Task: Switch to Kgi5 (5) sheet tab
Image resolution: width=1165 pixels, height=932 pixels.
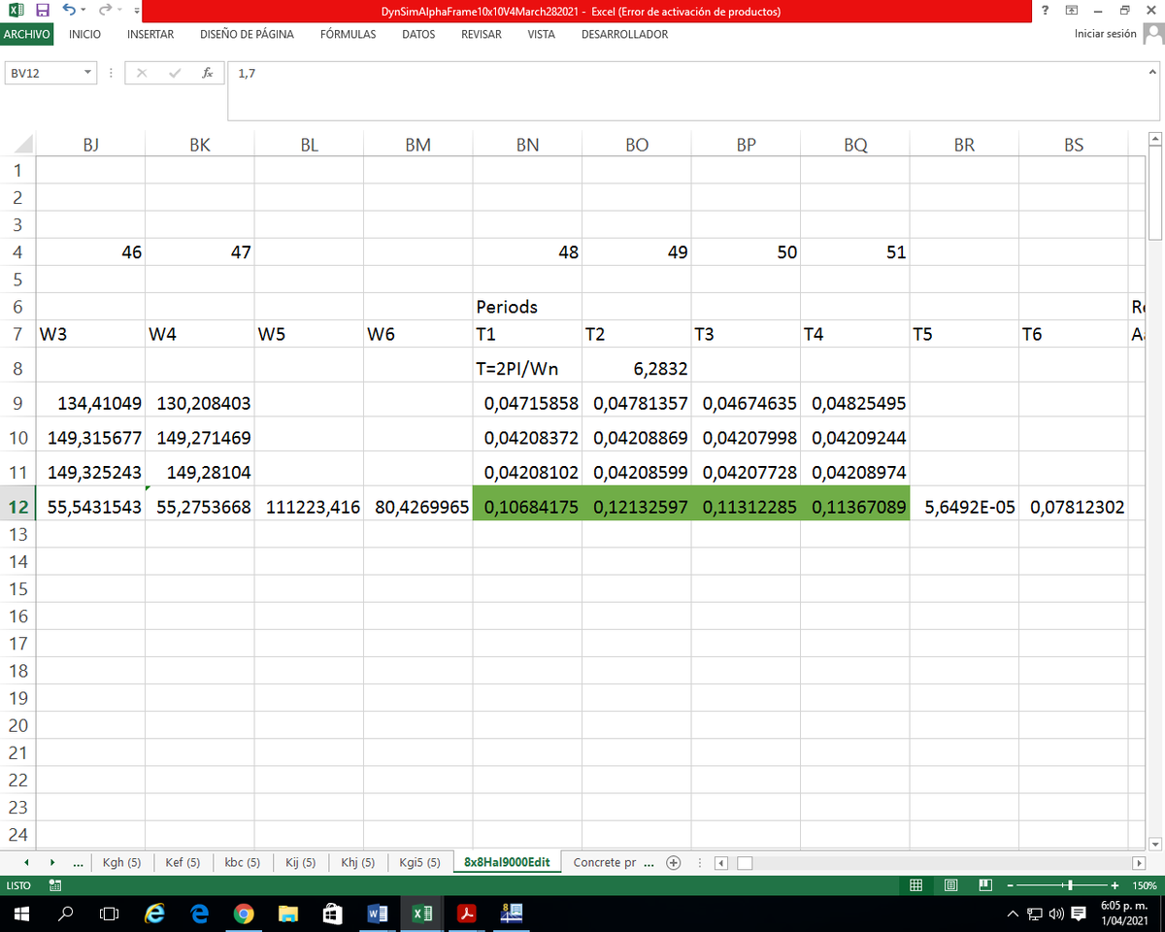Action: pos(420,862)
